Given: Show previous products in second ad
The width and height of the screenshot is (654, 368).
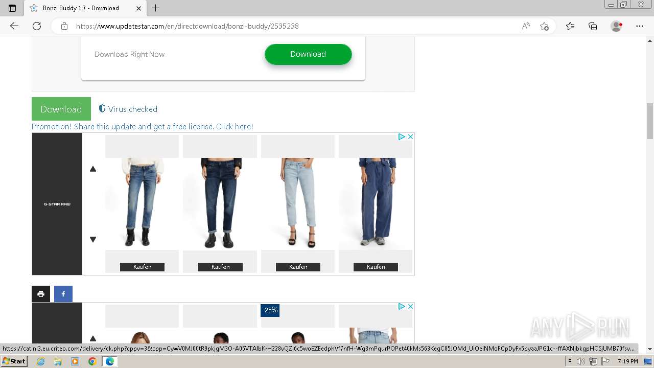Looking at the screenshot, I should pyautogui.click(x=93, y=338).
